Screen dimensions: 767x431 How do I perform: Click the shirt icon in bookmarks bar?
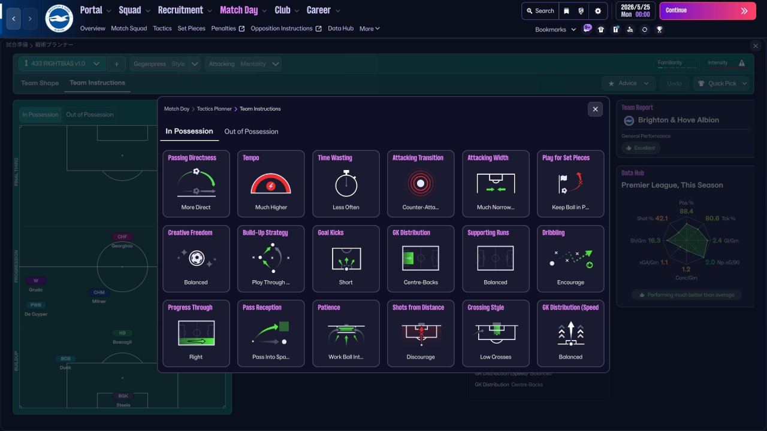pos(601,29)
